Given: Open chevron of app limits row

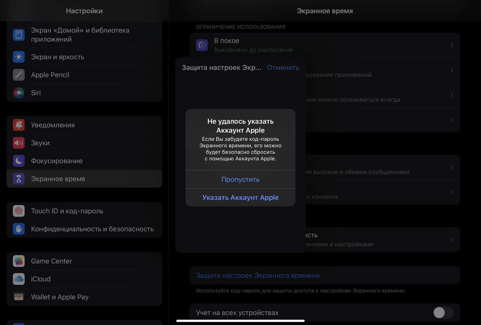Looking at the screenshot, I should click(x=452, y=70).
